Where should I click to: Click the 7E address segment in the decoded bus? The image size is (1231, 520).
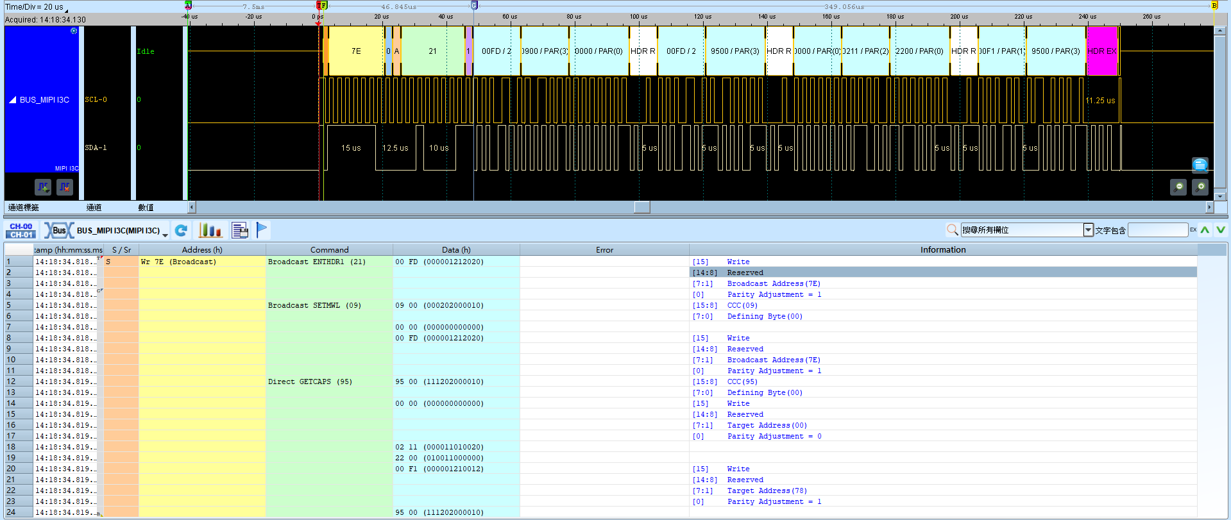click(356, 51)
